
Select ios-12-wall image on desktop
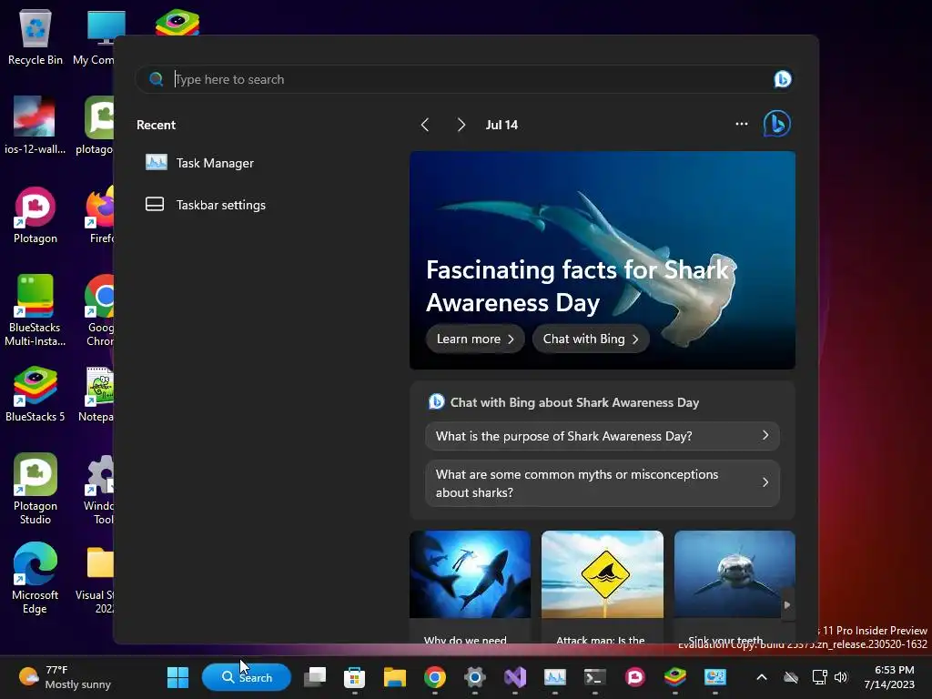tap(35, 126)
